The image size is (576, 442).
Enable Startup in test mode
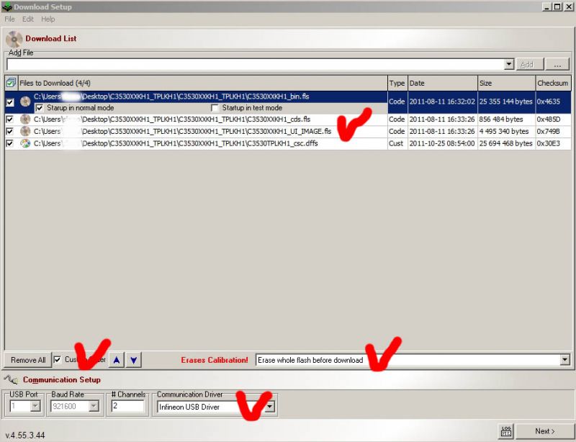click(214, 107)
